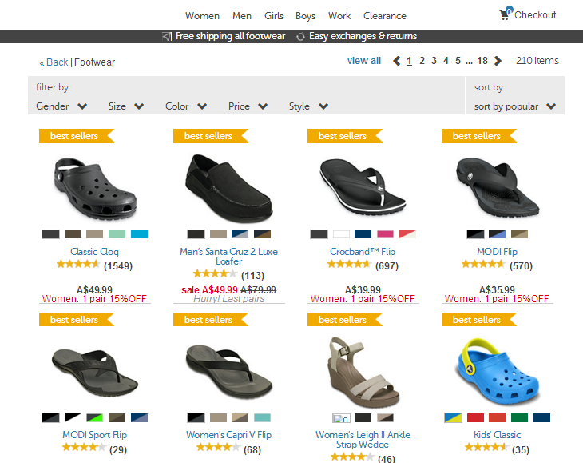Select blue and yellow swatch for Kids' Classic
The image size is (583, 463).
(454, 418)
